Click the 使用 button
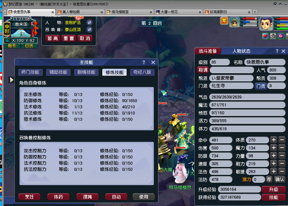The image size is (288, 206). click(x=144, y=197)
